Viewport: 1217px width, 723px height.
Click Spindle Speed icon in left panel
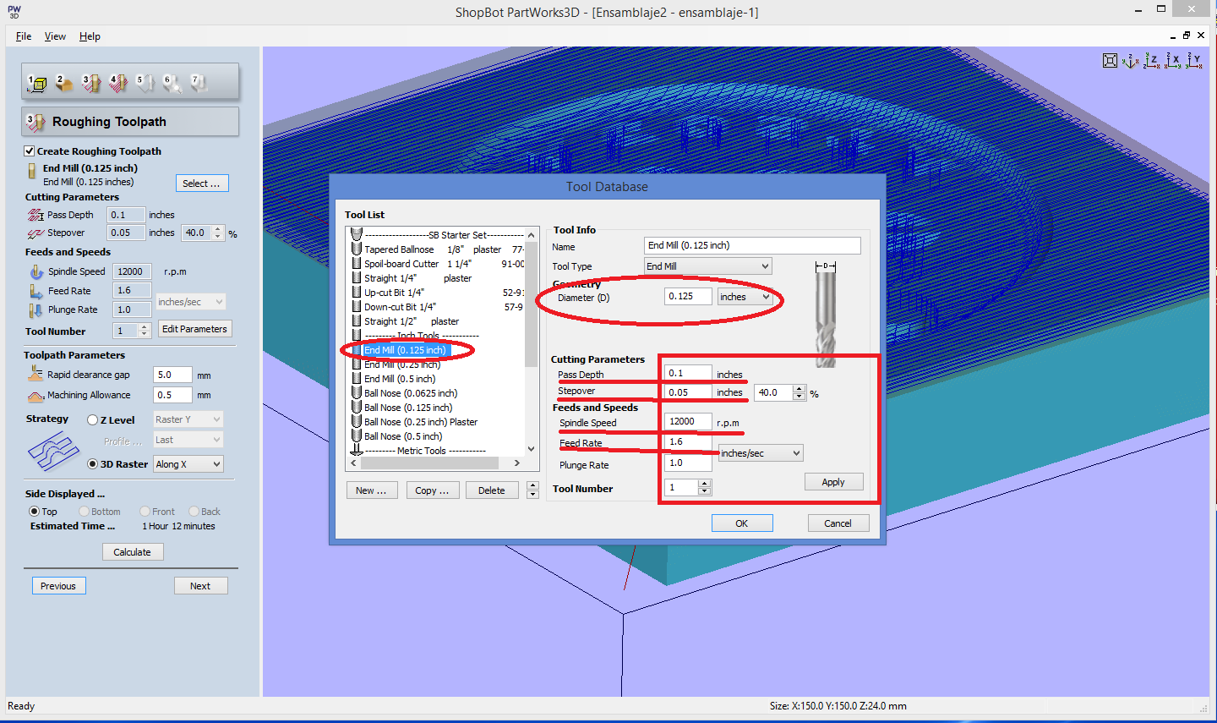click(36, 271)
